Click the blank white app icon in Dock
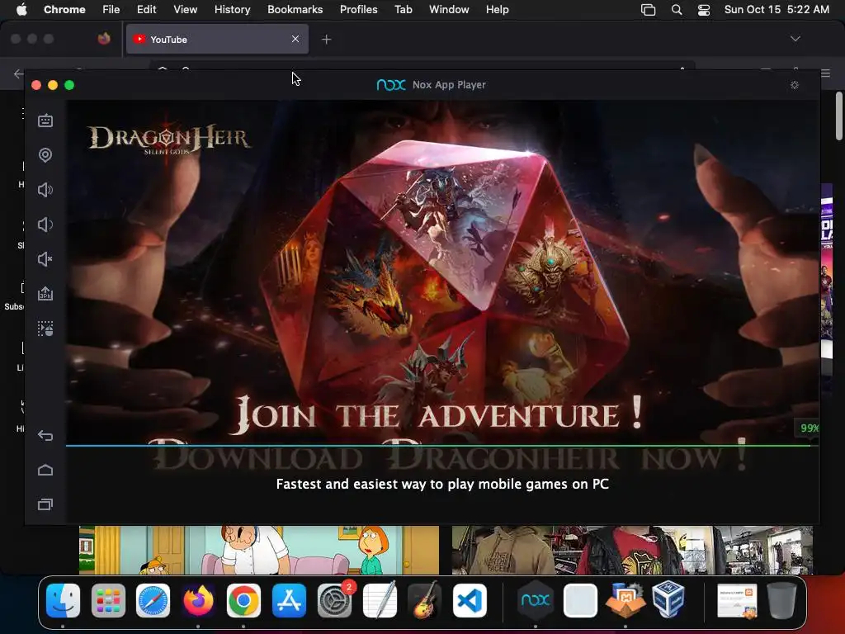Screen dimensions: 845x634 coord(580,600)
